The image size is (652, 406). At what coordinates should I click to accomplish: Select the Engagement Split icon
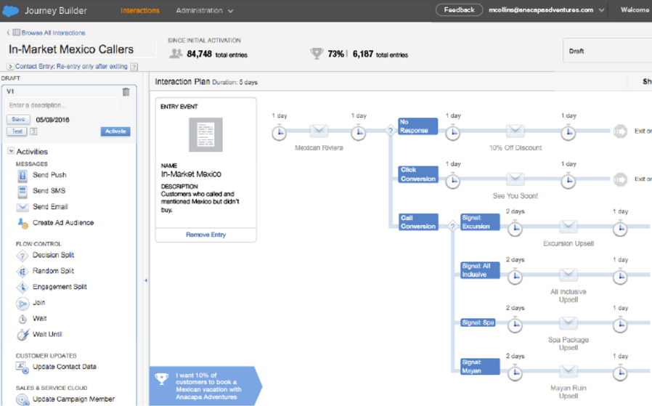(23, 287)
